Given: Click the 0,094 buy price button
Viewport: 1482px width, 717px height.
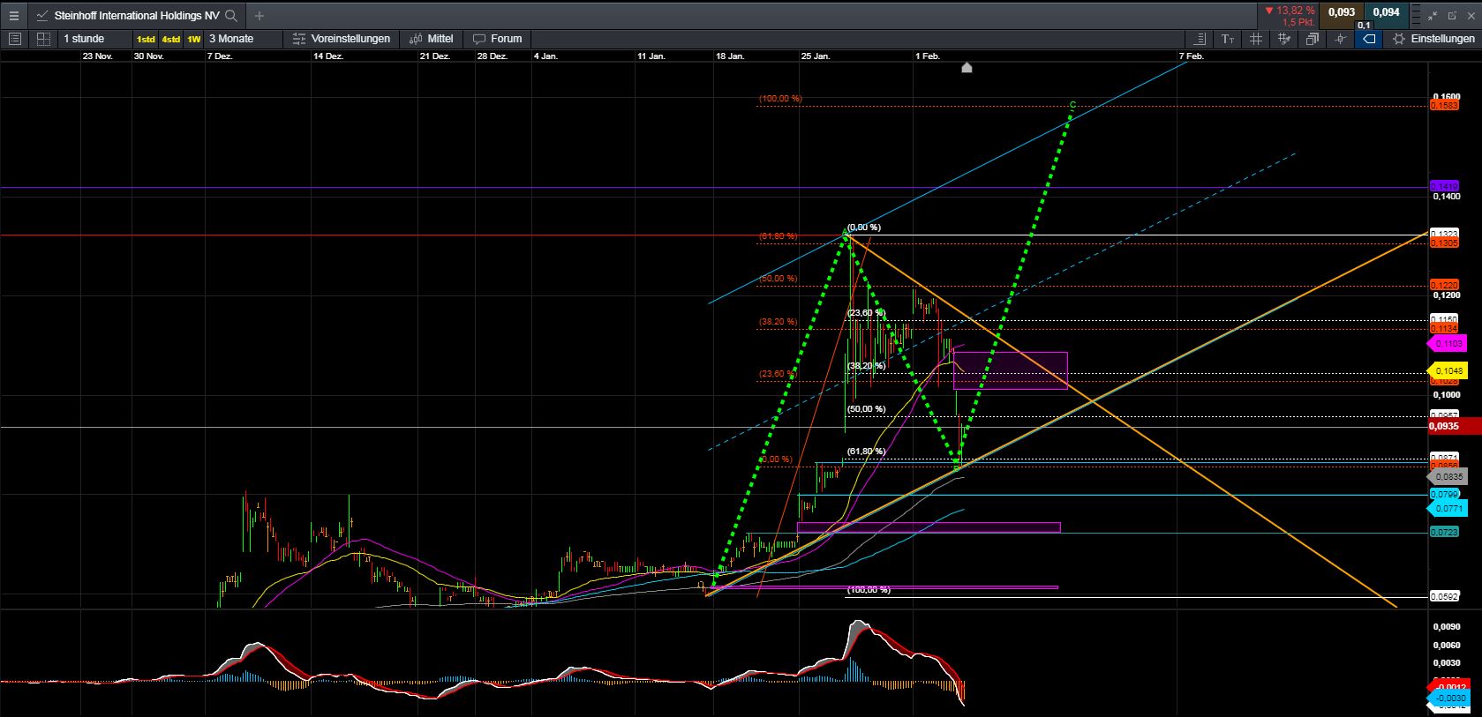Looking at the screenshot, I should (x=1386, y=12).
